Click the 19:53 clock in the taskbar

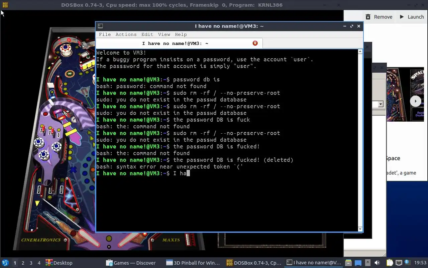(x=420, y=263)
